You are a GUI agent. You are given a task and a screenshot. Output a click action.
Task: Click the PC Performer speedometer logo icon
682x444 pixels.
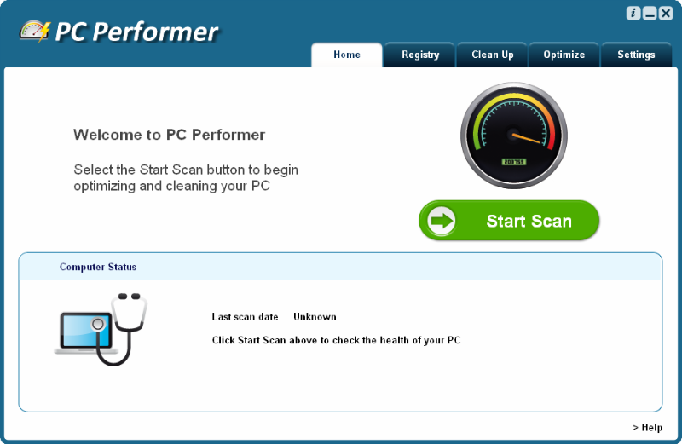pos(35,31)
